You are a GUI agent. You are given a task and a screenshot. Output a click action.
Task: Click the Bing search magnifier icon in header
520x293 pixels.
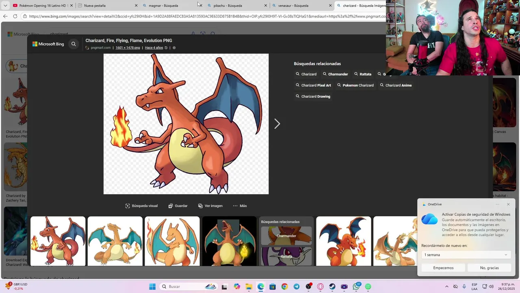coord(74,44)
